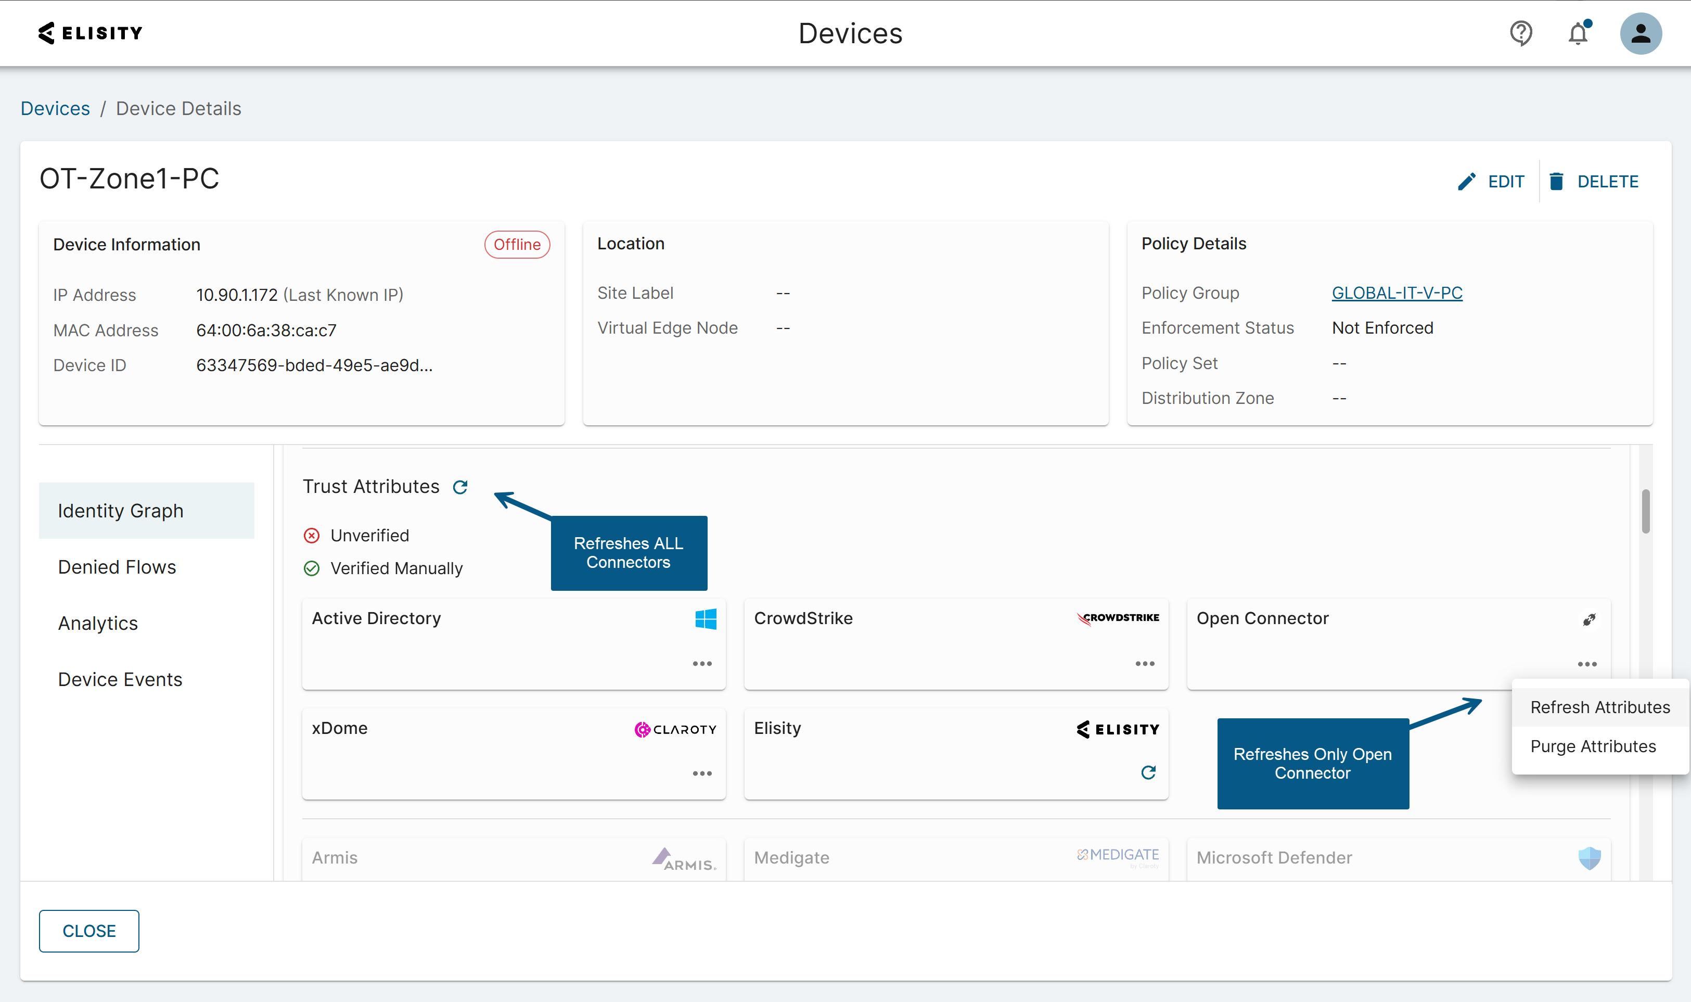The height and width of the screenshot is (1002, 1691).
Task: Click the CLOSE button
Action: (x=89, y=931)
